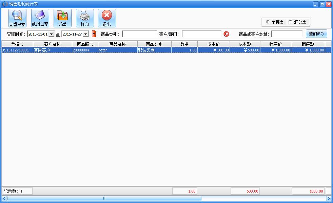This screenshot has height=203, width=333.
Task: Sort by the 客户名称 column header
Action: click(x=53, y=44)
